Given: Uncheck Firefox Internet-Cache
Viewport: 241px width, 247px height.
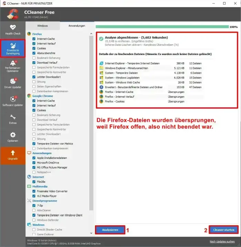Looking at the screenshot, I should (x=34, y=39).
